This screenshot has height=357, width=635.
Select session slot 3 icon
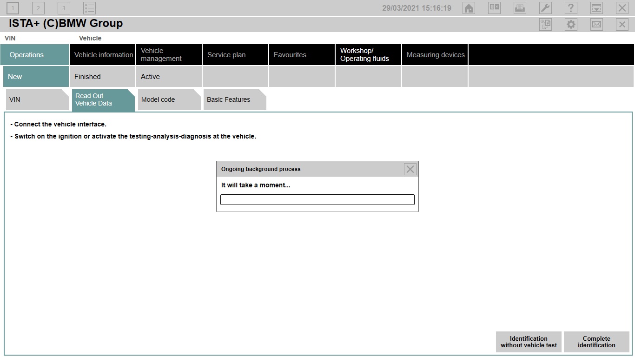coord(64,8)
